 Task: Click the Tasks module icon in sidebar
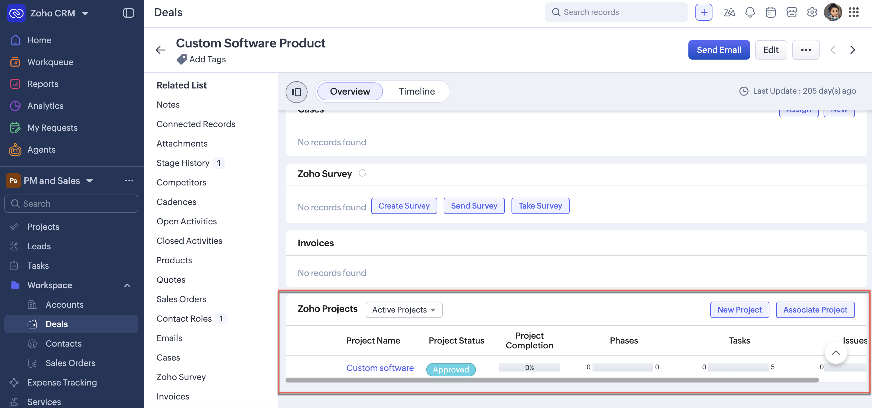pos(14,266)
